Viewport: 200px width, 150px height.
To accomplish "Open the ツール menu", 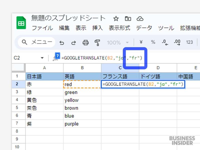I will click(166, 28).
